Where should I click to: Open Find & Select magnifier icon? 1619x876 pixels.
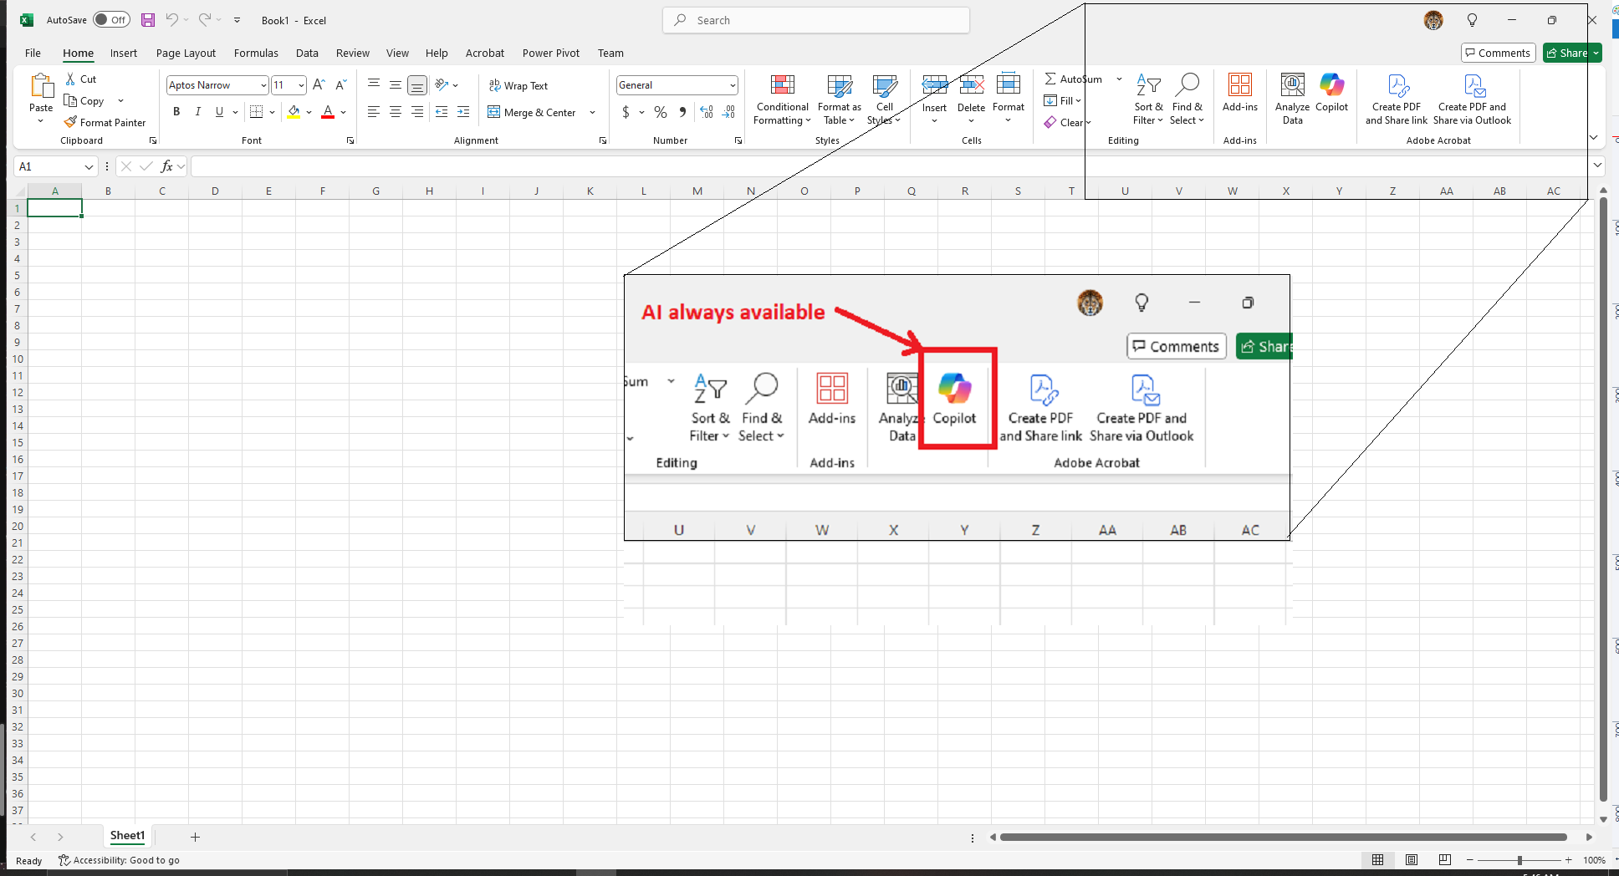pos(1187,84)
